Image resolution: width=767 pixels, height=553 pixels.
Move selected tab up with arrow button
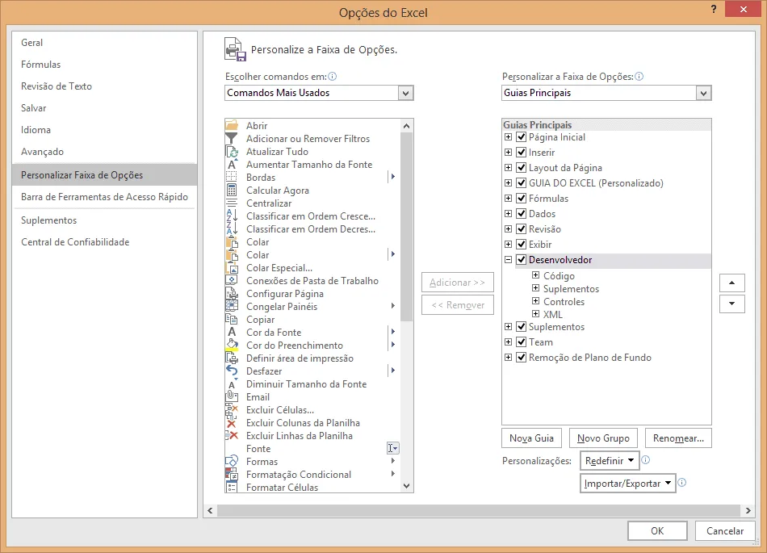point(731,283)
